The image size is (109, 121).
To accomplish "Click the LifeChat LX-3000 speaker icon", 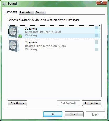I will point(14,32).
